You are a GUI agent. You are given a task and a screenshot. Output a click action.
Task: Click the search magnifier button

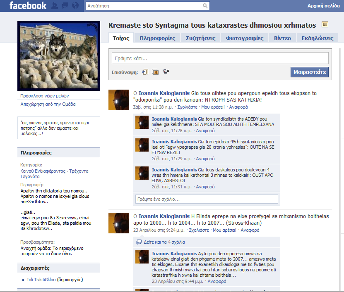[205, 6]
